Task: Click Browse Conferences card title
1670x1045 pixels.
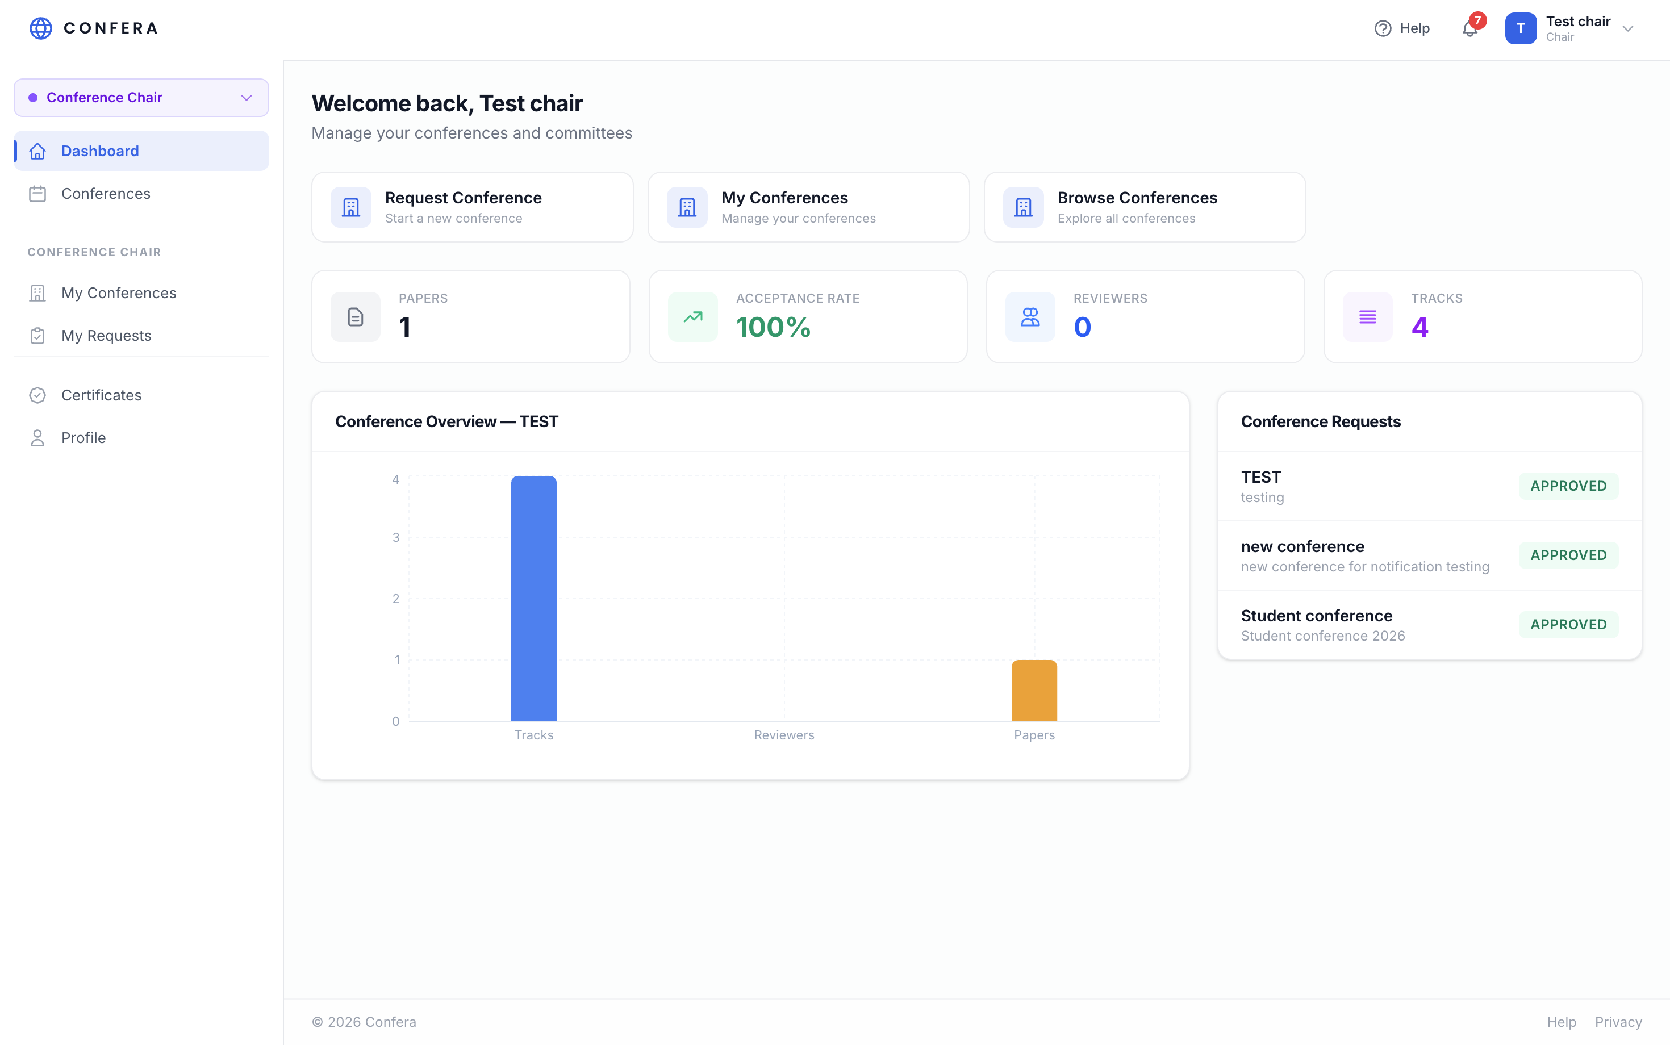Action: pyautogui.click(x=1137, y=198)
